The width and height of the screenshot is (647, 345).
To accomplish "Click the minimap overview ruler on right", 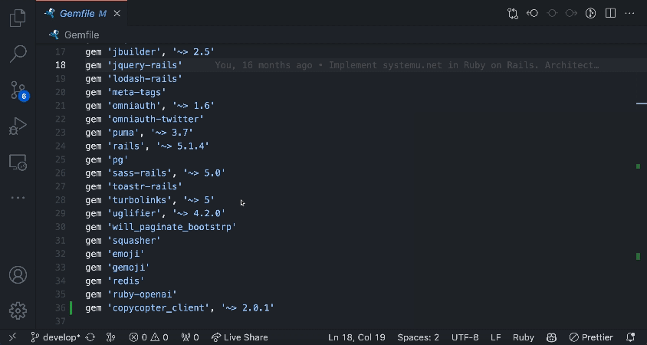I will point(639,192).
